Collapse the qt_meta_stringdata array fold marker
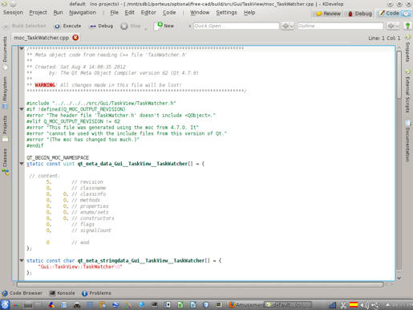 click(x=22, y=260)
